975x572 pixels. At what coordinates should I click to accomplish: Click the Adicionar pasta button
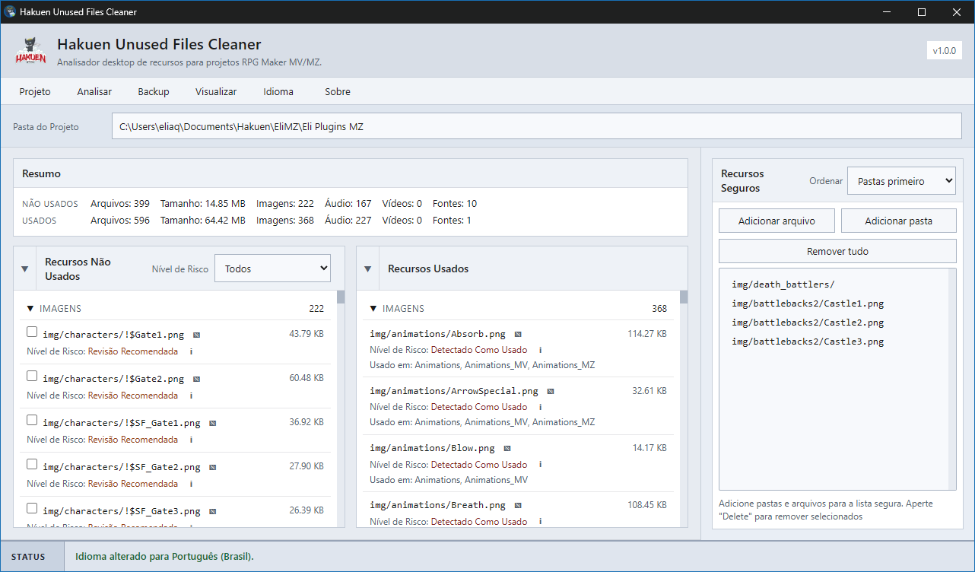(898, 221)
